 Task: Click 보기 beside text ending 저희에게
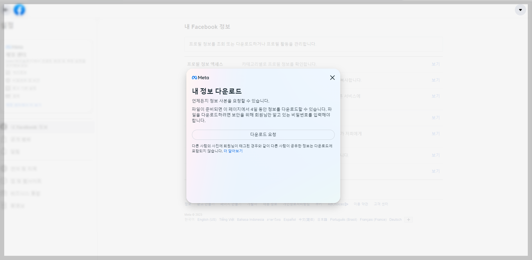point(436,134)
